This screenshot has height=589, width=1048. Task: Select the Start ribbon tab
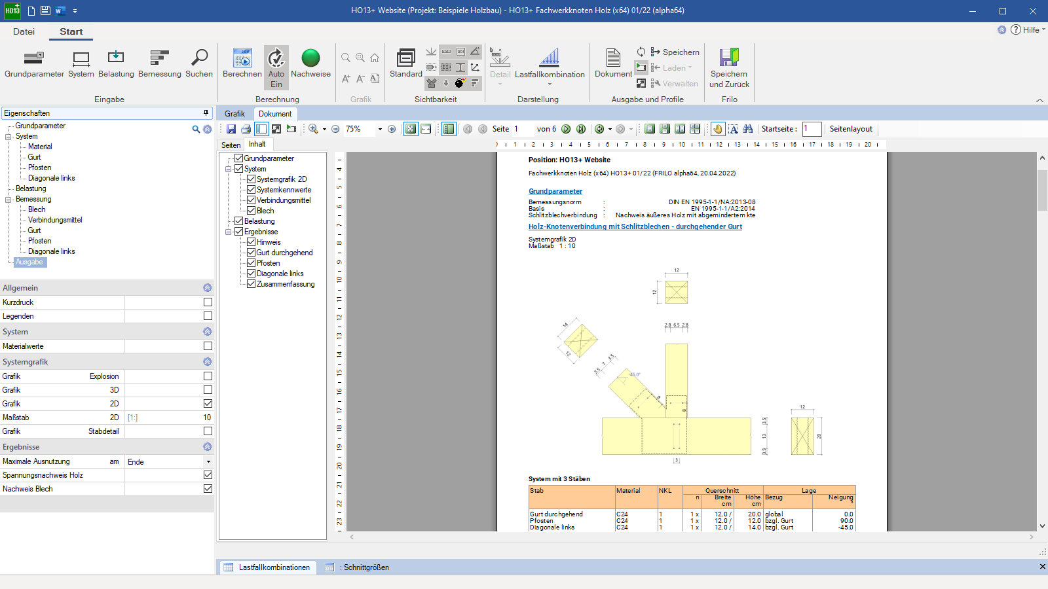(x=71, y=31)
